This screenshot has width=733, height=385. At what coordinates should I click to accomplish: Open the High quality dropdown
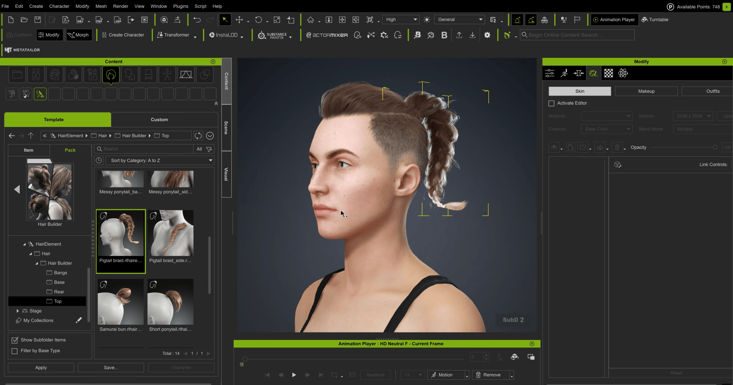[x=401, y=20]
